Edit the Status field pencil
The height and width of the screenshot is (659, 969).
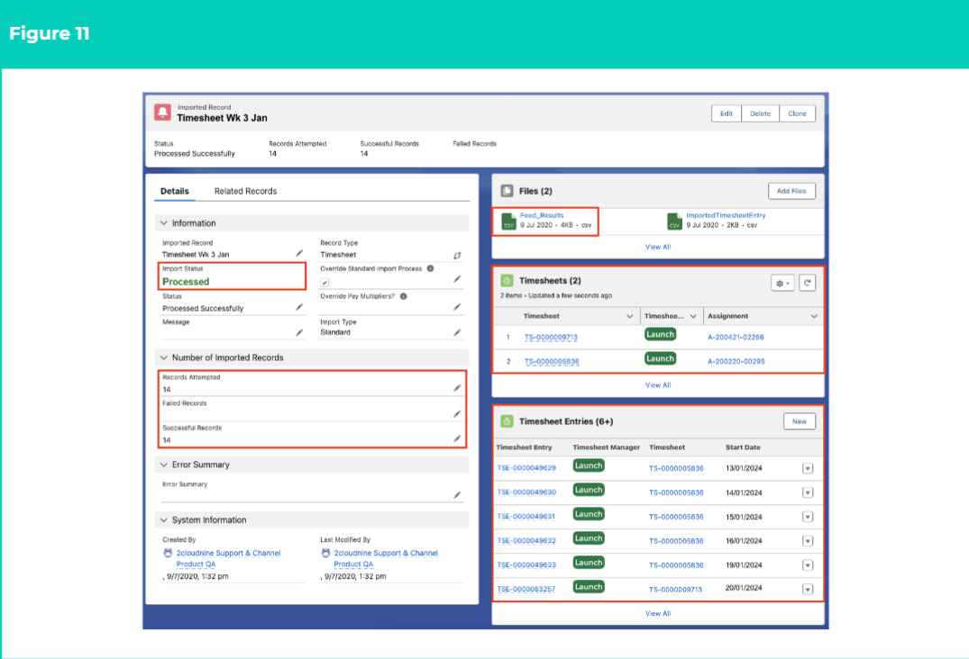pos(299,307)
